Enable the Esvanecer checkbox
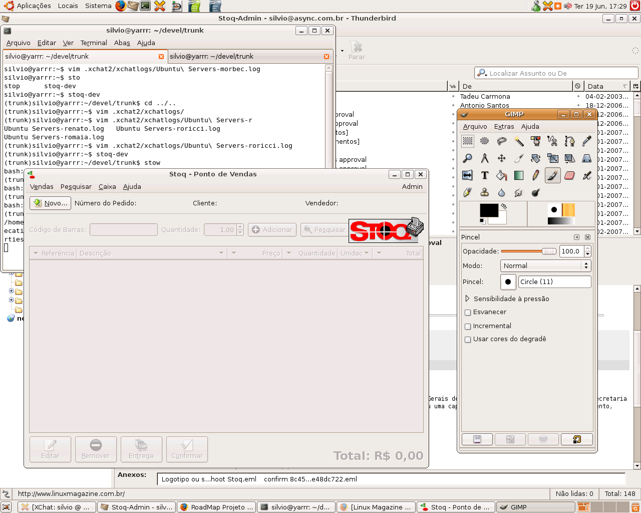Image resolution: width=641 pixels, height=513 pixels. pyautogui.click(x=468, y=313)
